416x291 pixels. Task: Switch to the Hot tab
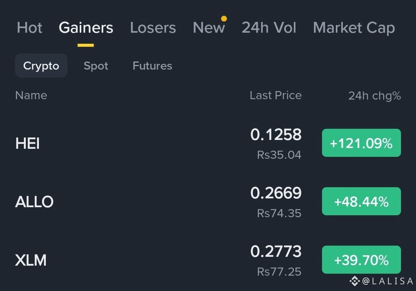[x=29, y=28]
